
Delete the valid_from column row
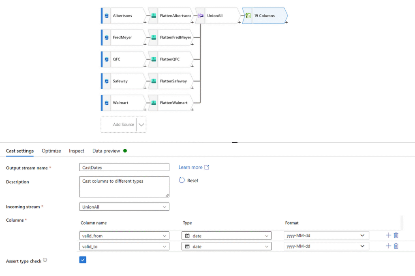pyautogui.click(x=396, y=235)
